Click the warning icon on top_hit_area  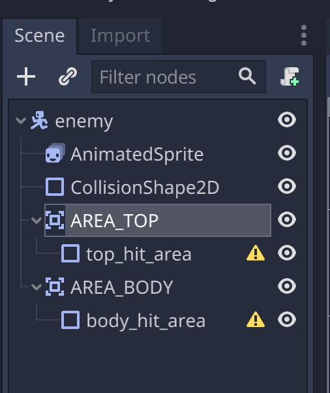click(x=256, y=253)
